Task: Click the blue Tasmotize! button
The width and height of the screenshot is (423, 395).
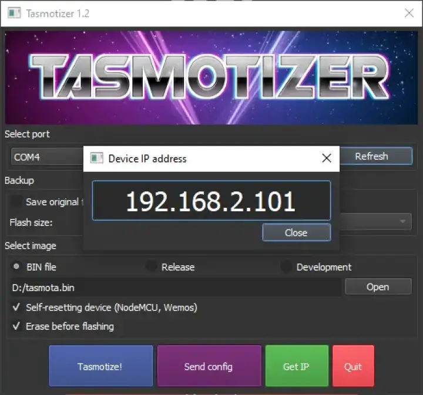Action: [x=101, y=366]
